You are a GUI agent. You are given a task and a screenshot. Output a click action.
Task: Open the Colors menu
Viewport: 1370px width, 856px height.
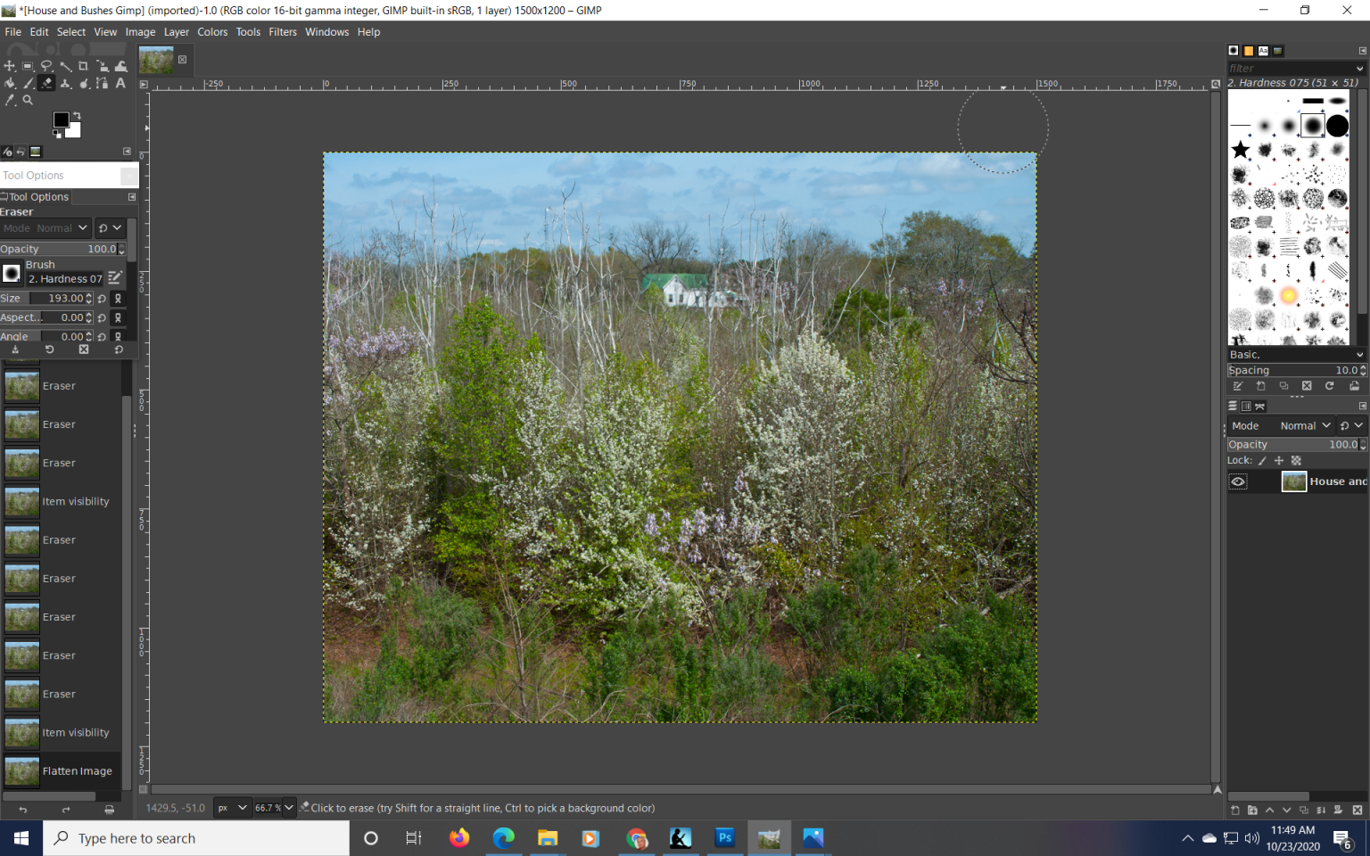212,31
